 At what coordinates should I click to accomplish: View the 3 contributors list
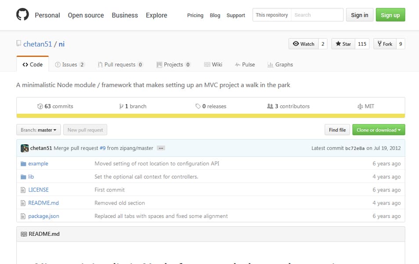click(x=288, y=106)
